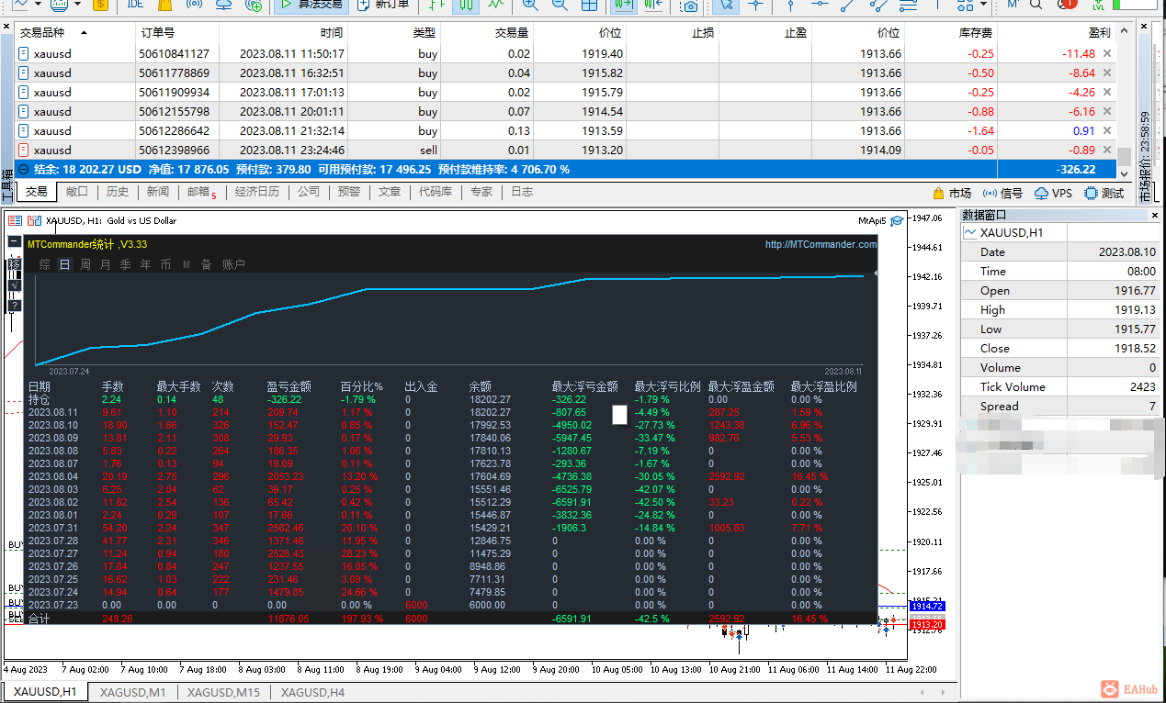This screenshot has width=1166, height=703.
Task: Draw a vertical line object
Action: (791, 5)
